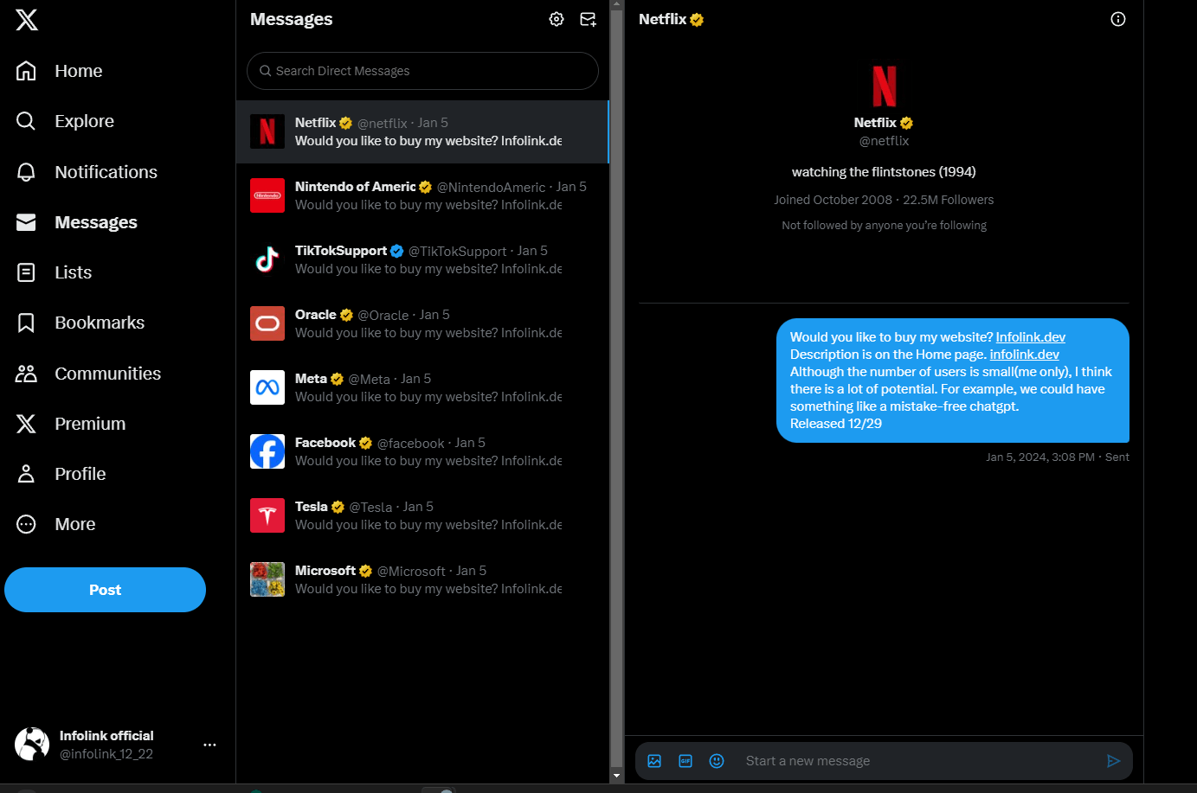The height and width of the screenshot is (793, 1197).
Task: Click the @netflix handle under profile name
Action: (884, 141)
